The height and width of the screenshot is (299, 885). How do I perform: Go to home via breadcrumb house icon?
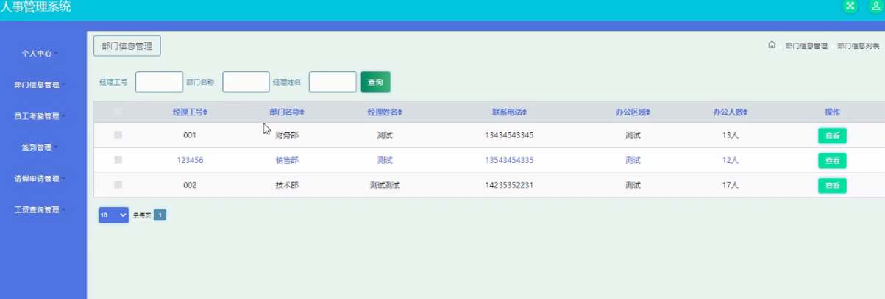[772, 45]
